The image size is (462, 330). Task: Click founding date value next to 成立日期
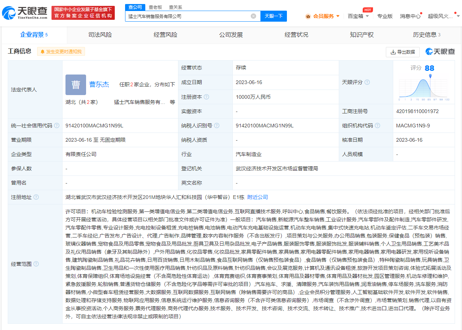click(x=249, y=82)
